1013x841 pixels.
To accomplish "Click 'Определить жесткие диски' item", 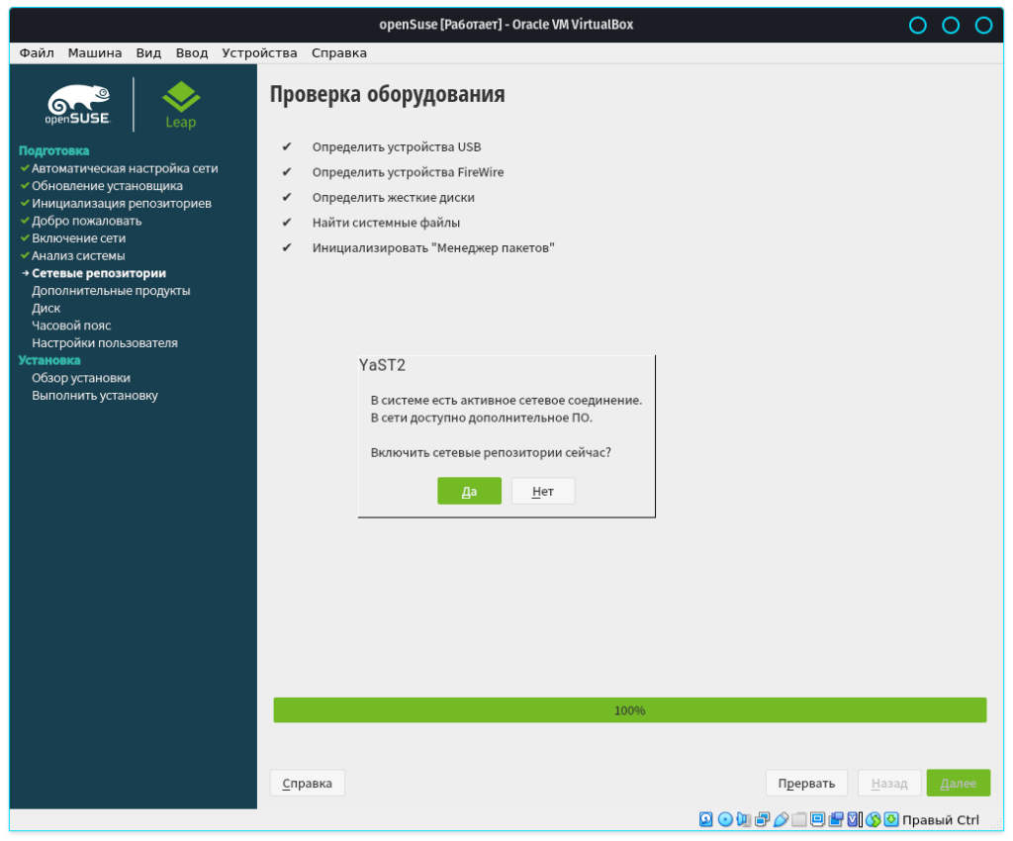I will pos(394,198).
